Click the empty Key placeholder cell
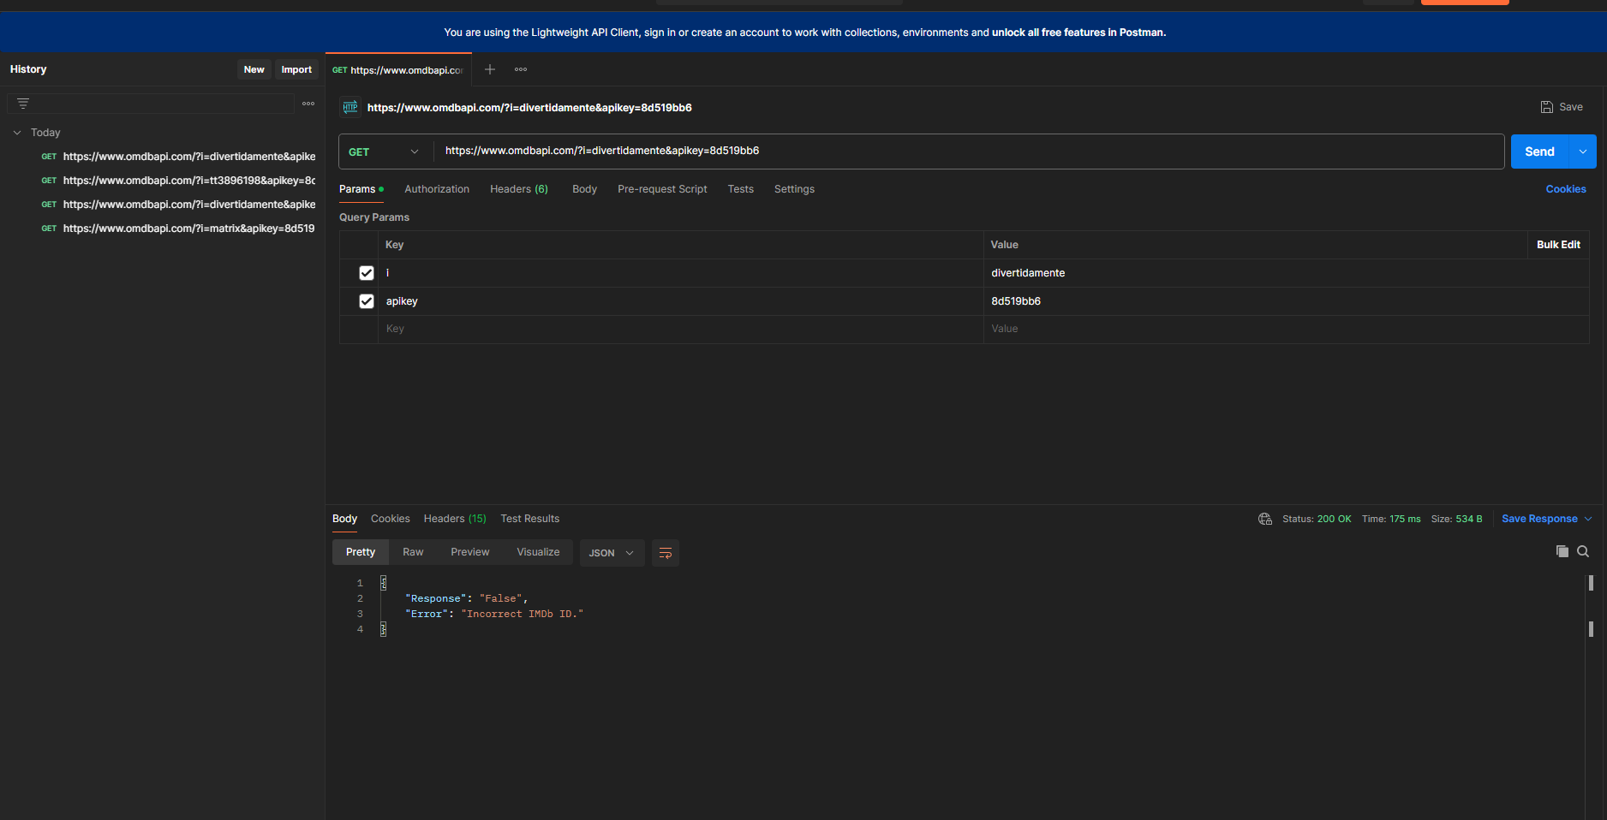 (x=681, y=330)
